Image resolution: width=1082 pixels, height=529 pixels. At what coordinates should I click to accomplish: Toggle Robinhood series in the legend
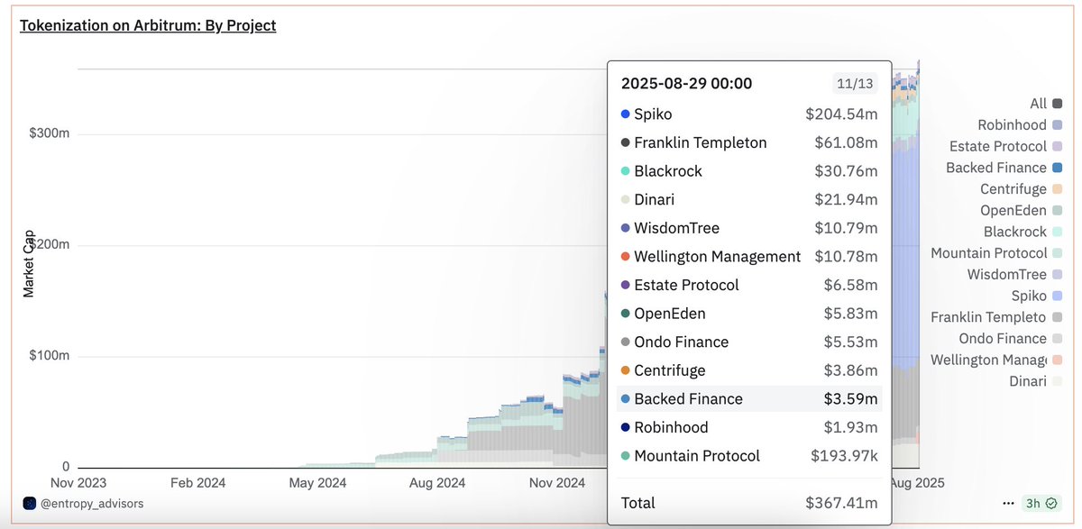[x=1020, y=125]
